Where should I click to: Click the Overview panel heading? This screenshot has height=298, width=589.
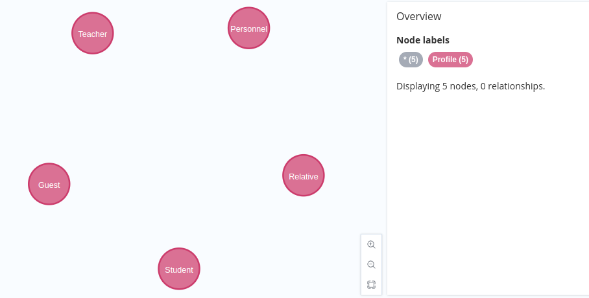pos(419,16)
